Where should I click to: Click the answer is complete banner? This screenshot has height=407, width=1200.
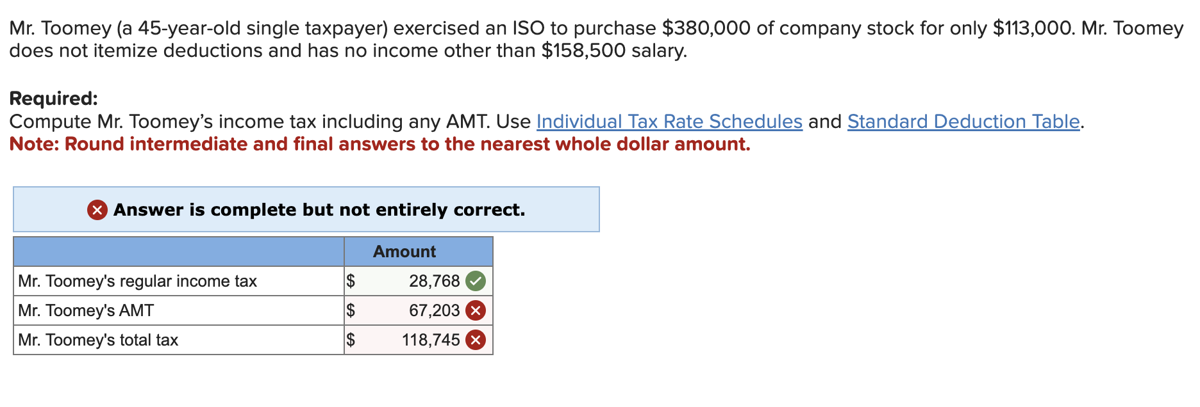pyautogui.click(x=306, y=209)
